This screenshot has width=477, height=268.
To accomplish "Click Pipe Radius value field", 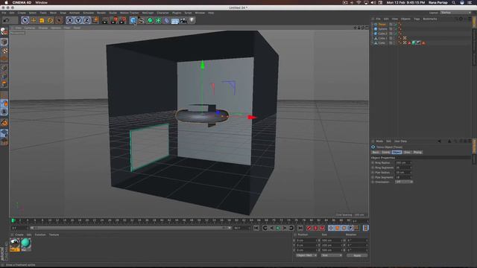I will click(x=403, y=172).
